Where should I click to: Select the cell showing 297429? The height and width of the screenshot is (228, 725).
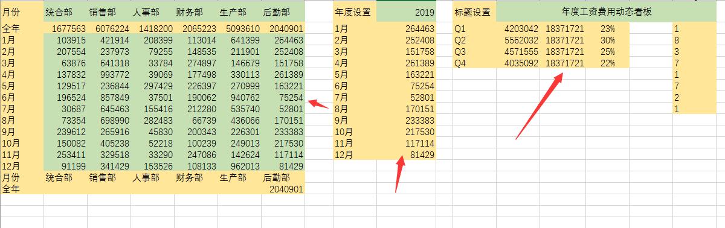click(153, 86)
